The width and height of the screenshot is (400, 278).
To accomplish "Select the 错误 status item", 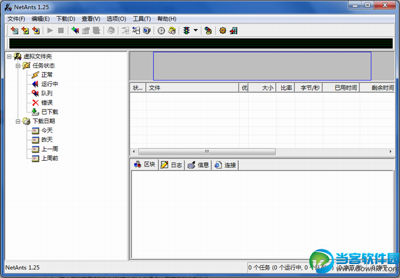I will pos(47,103).
